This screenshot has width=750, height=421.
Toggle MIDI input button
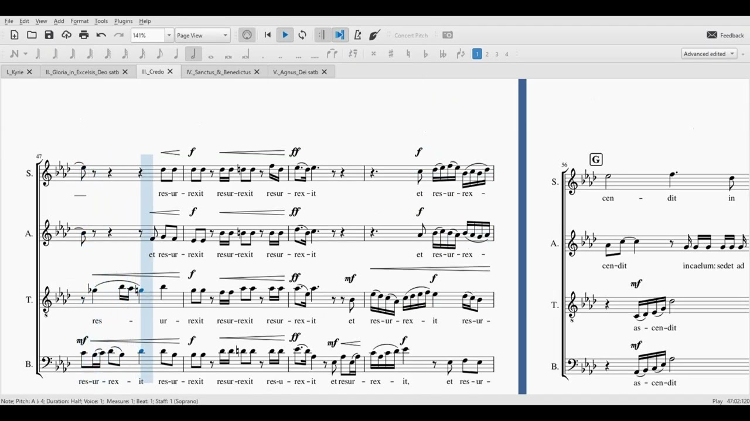247,35
